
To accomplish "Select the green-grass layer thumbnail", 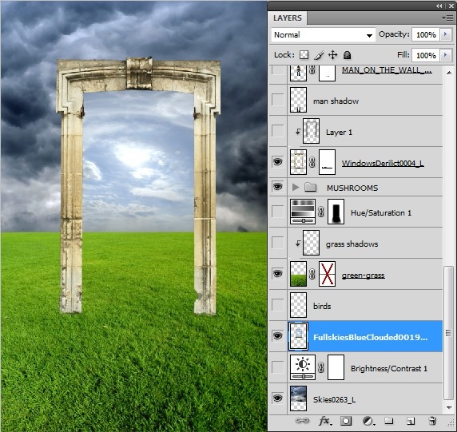I will 299,274.
